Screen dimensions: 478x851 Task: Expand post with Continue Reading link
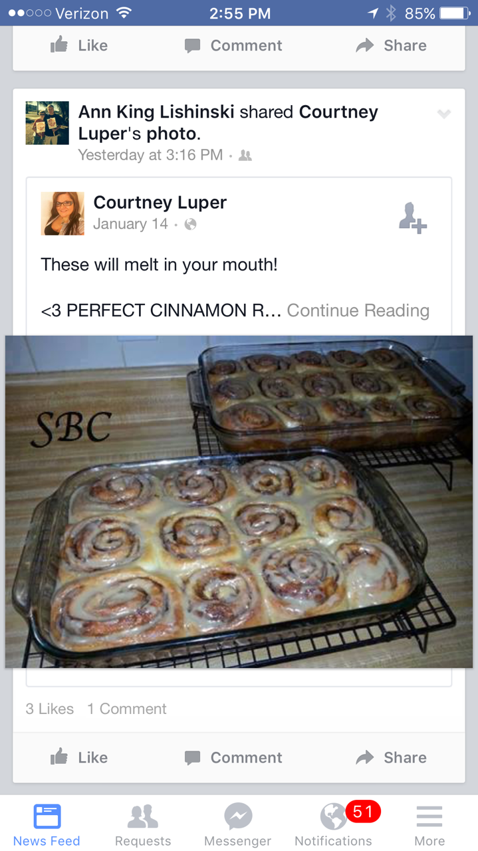pyautogui.click(x=358, y=310)
